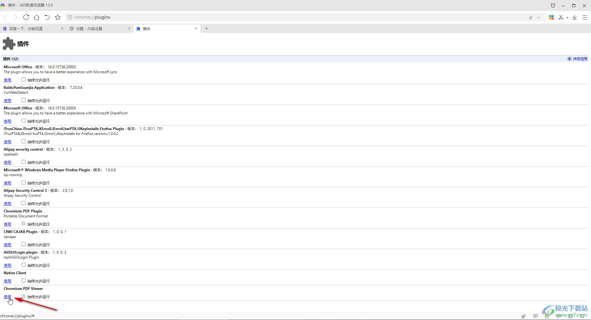Disable the Chromium PDF Viewer plugin
Viewport: 591px width, 320px height.
7,297
